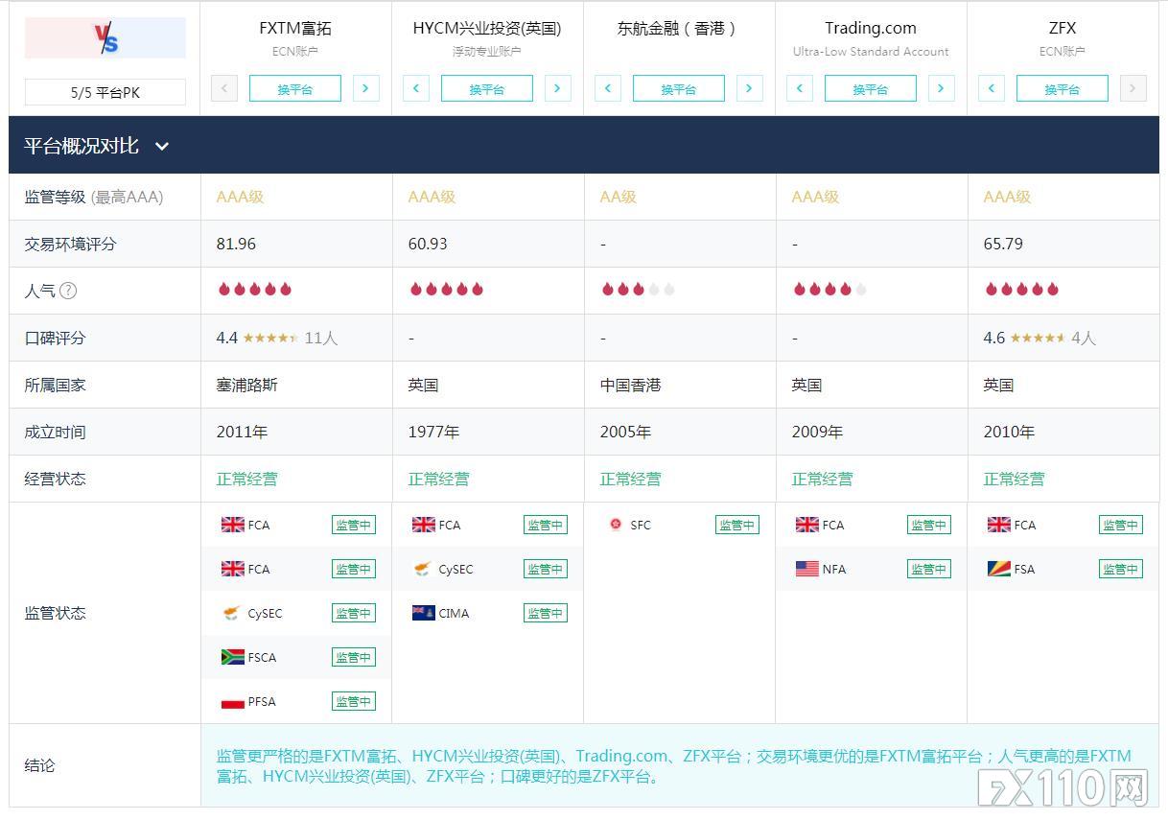This screenshot has width=1168, height=820.
Task: Click the 换平台 button for HYCM兴业投资(英国)
Action: [x=486, y=89]
